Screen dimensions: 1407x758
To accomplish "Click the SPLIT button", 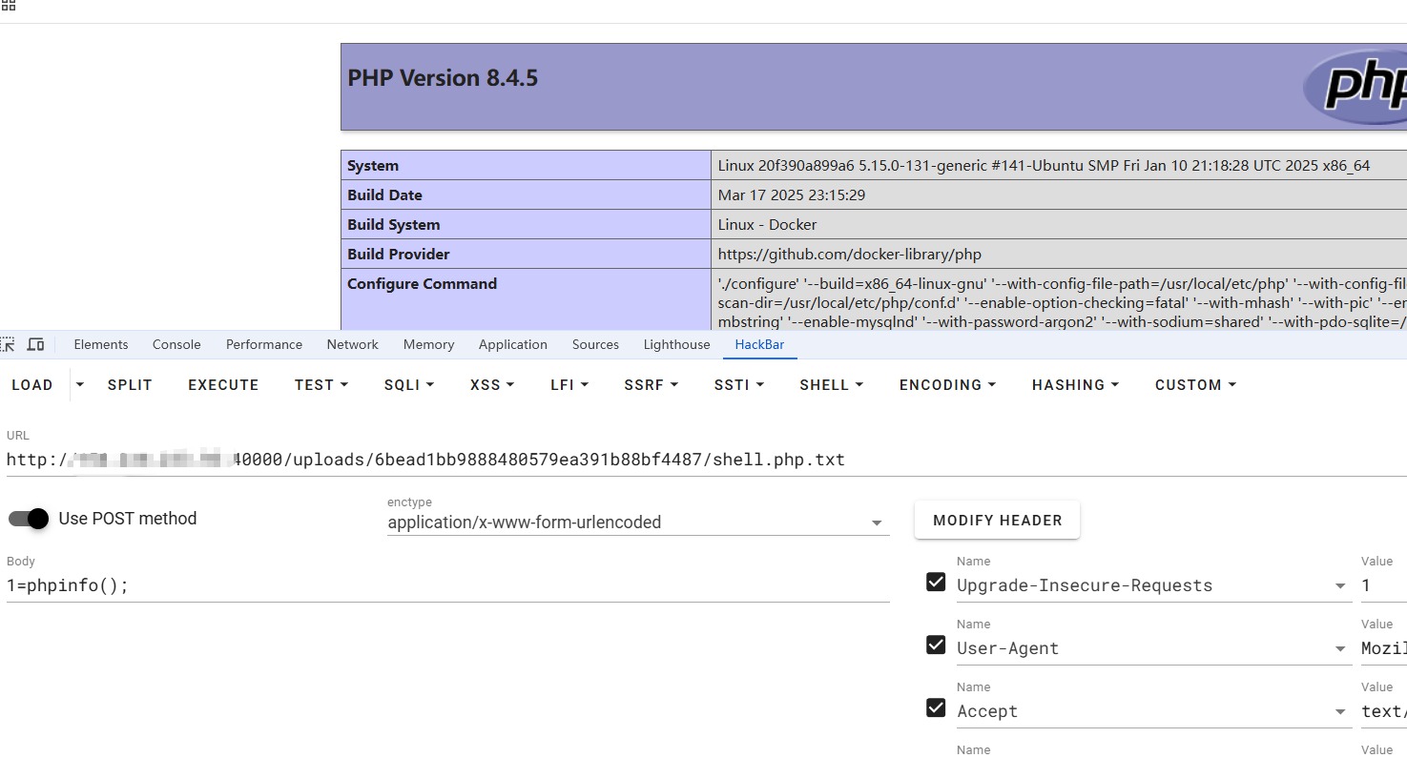I will [x=130, y=385].
